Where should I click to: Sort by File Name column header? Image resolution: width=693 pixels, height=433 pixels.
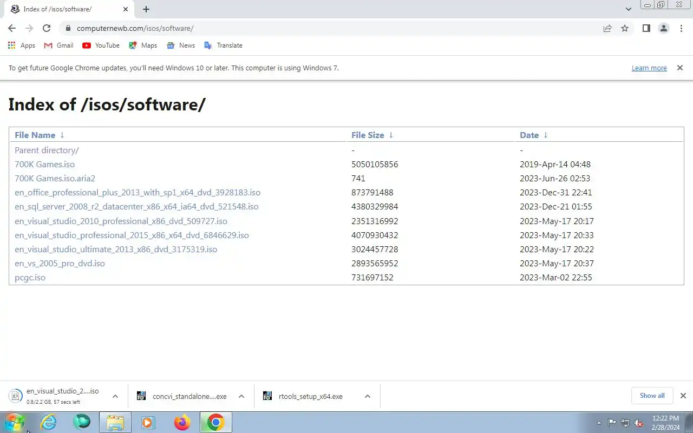click(35, 135)
